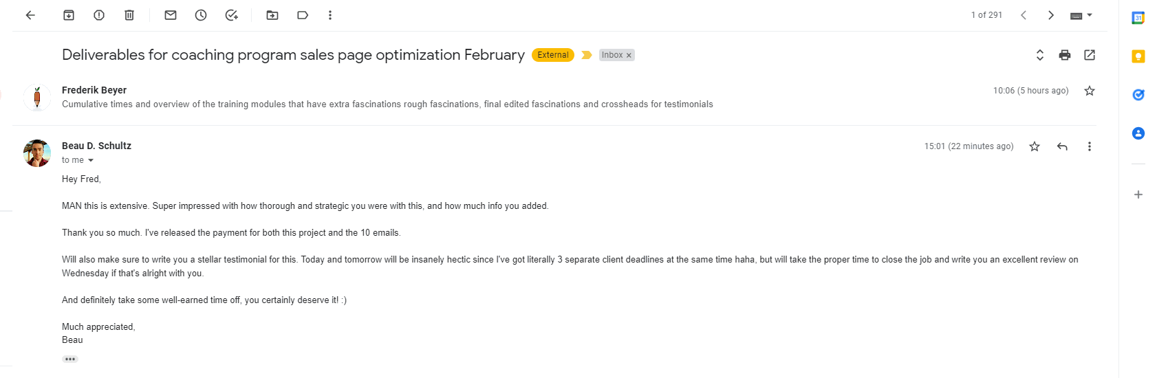Add conversation to Tasks
The image size is (1157, 378).
pos(232,15)
